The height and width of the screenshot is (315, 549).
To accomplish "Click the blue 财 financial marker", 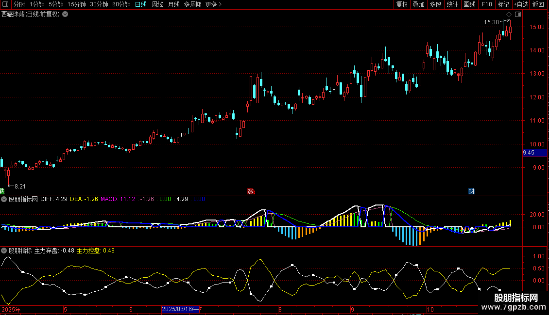I will (471, 191).
